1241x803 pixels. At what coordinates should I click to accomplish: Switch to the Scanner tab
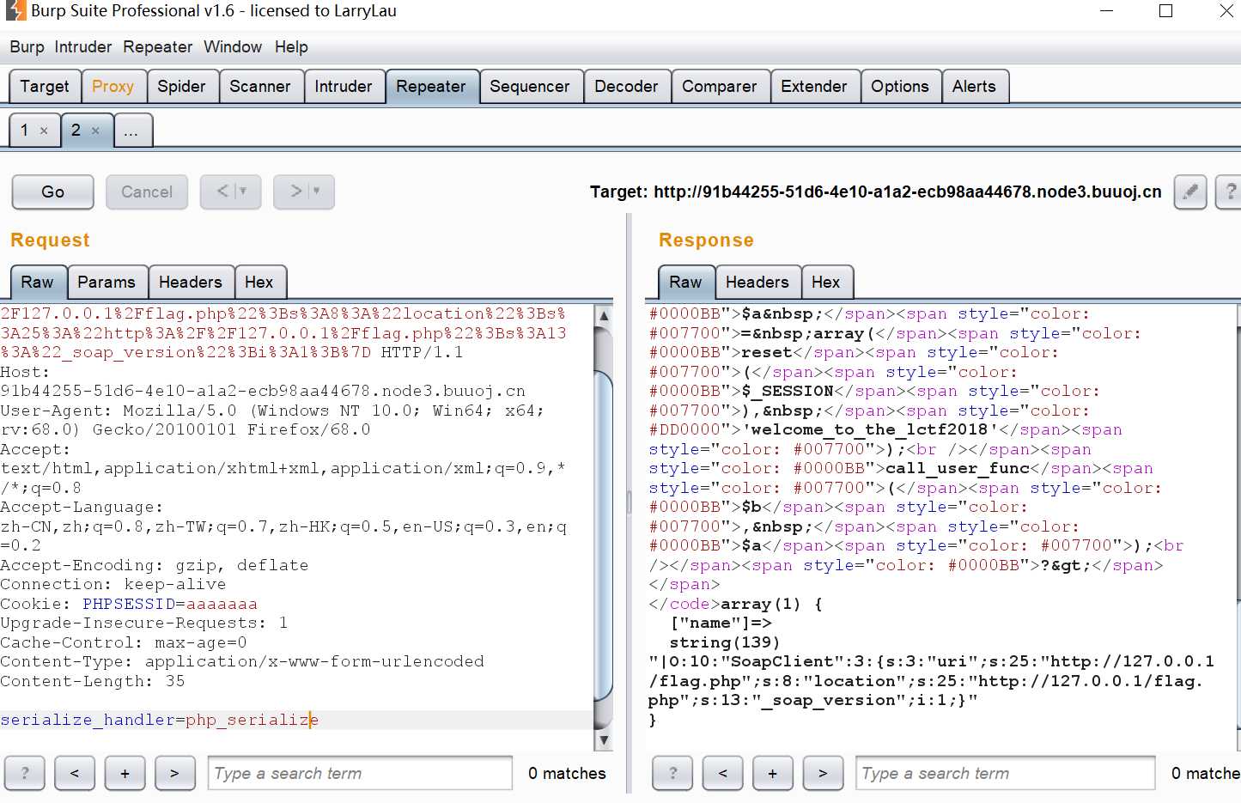(260, 87)
